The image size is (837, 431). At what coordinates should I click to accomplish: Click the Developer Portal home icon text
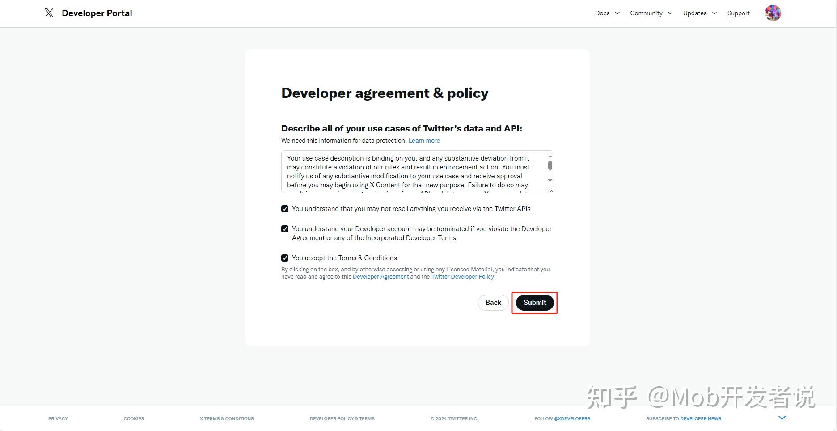click(97, 13)
